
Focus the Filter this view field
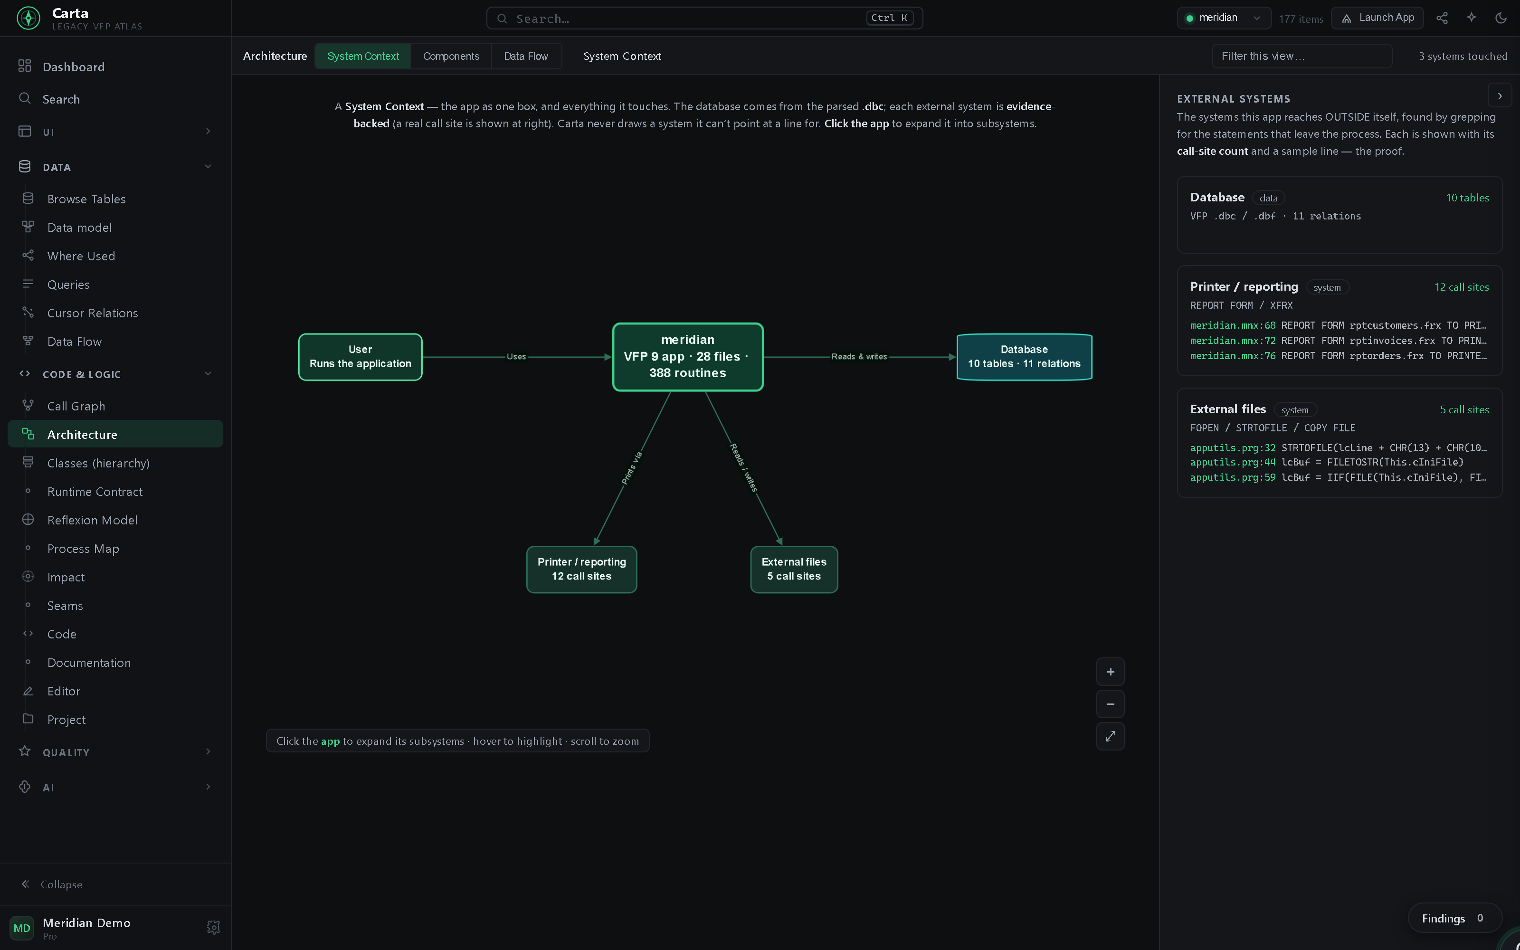(1301, 56)
